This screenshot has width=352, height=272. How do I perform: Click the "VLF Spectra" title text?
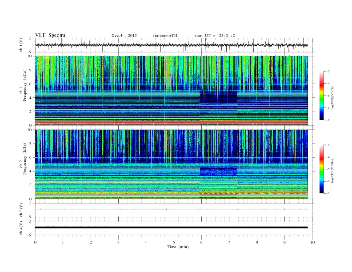[50, 35]
